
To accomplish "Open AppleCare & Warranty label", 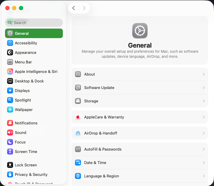I will [104, 117].
